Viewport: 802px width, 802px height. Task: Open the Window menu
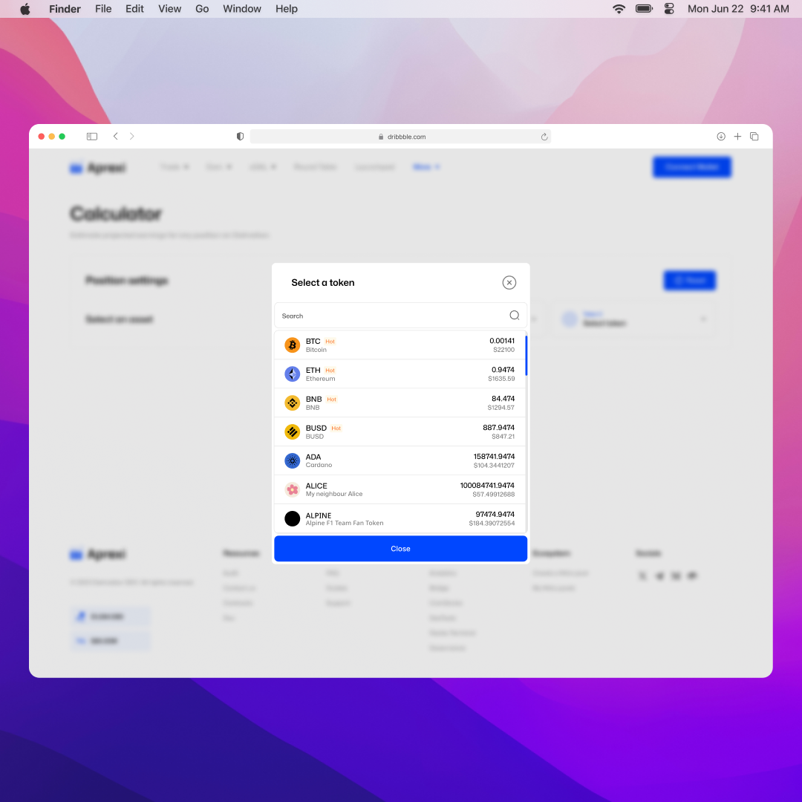pyautogui.click(x=241, y=8)
